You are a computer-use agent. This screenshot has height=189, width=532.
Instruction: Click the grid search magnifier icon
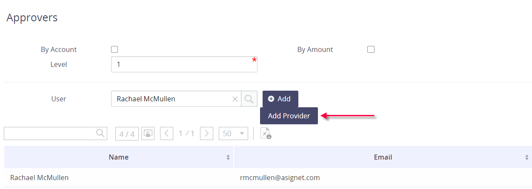[100, 133]
